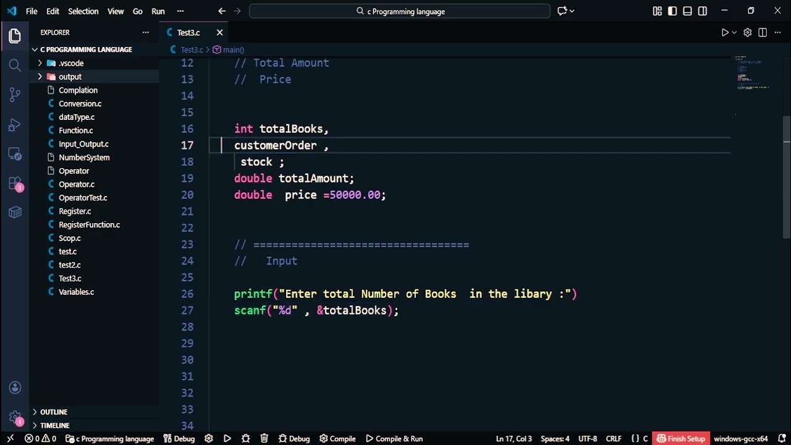Split the editor to the right

point(763,32)
